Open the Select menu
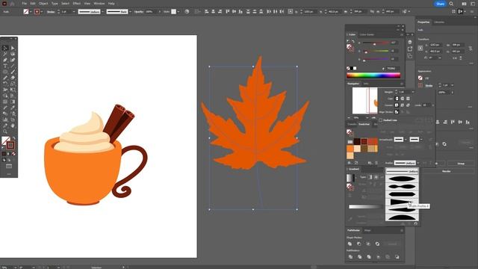The image size is (478, 269). coord(65,4)
